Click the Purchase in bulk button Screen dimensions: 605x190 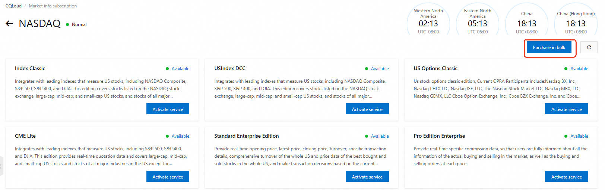coord(549,47)
